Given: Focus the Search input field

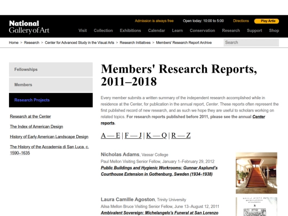Looking at the screenshot, I should pyautogui.click(x=251, y=43).
